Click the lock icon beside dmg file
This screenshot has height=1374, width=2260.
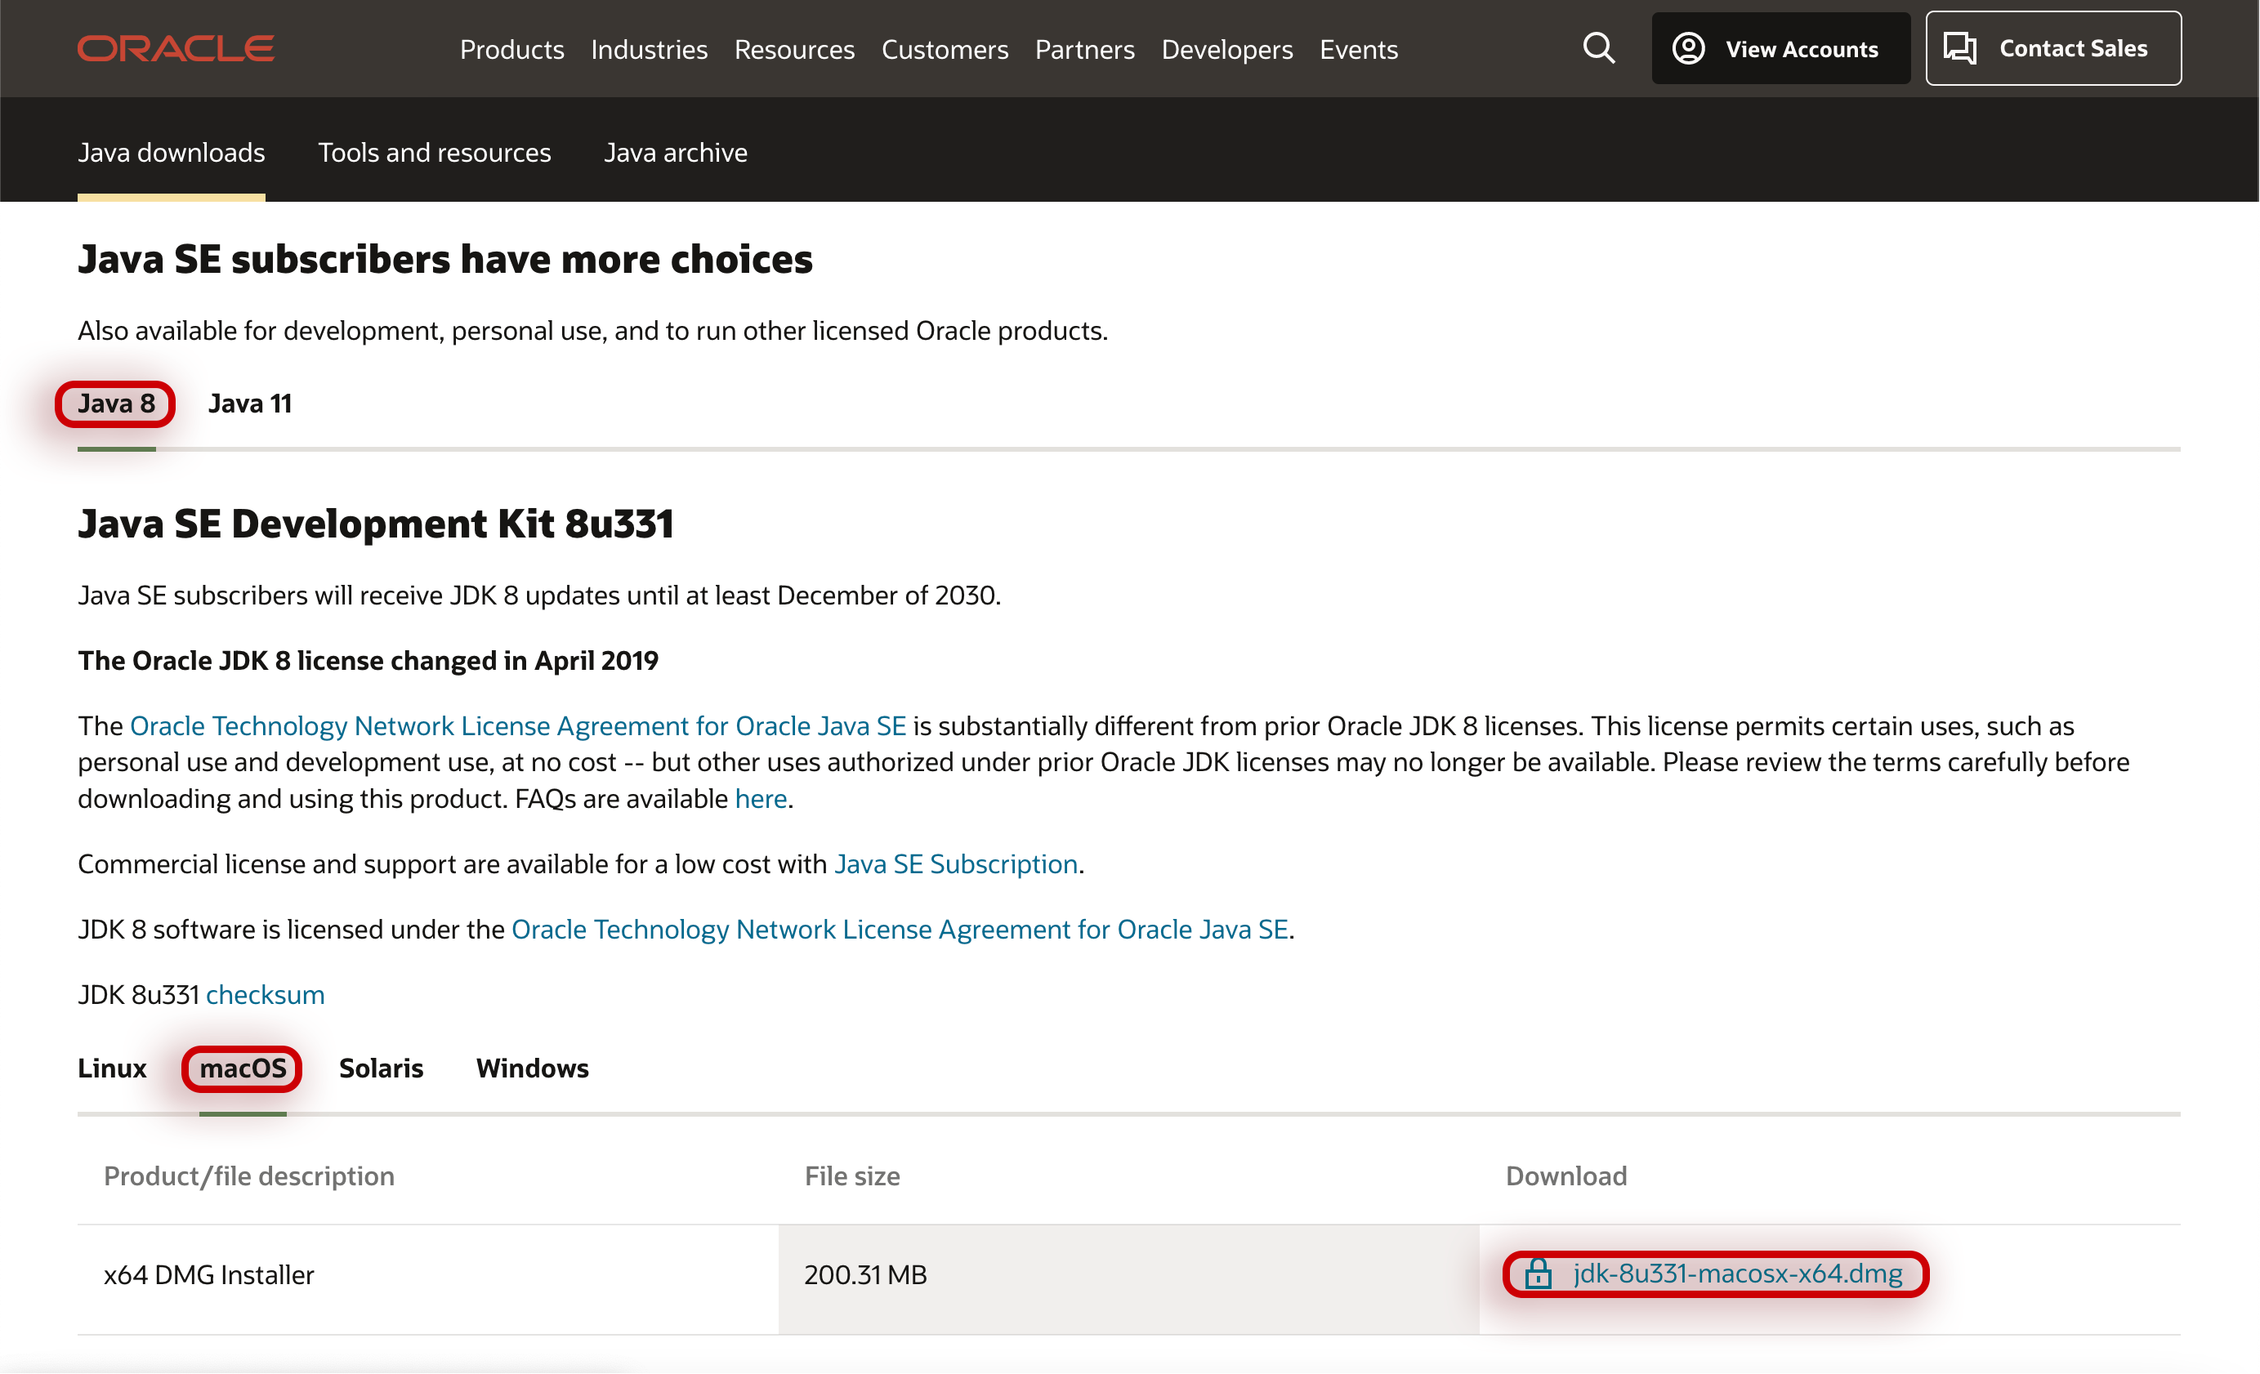pos(1539,1274)
